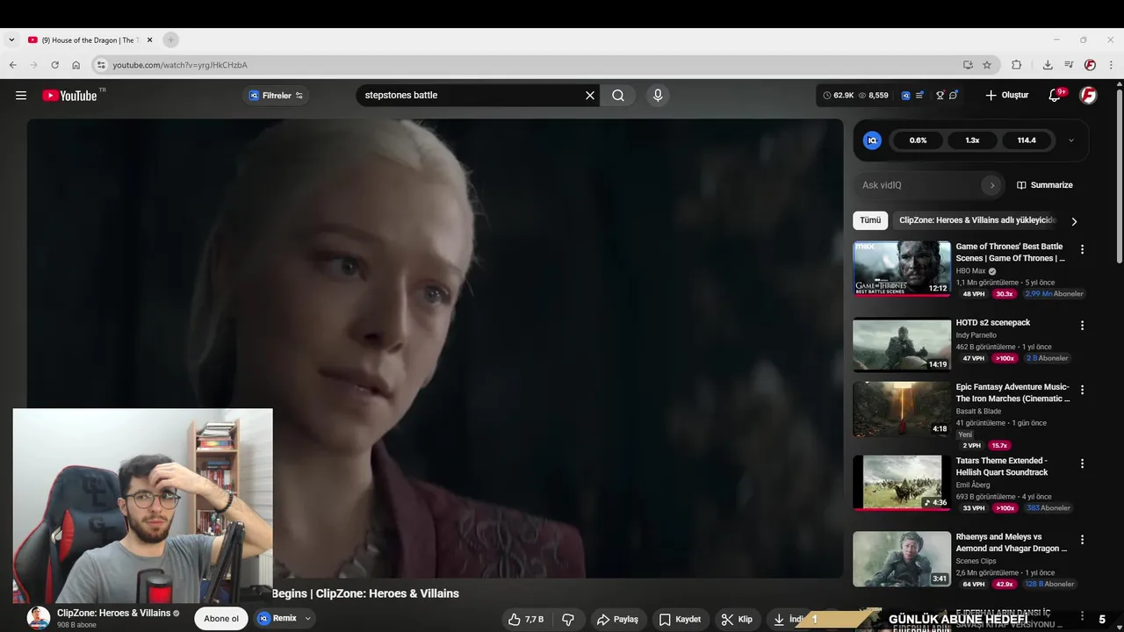Open the Indy Parnello channel name

coord(976,335)
